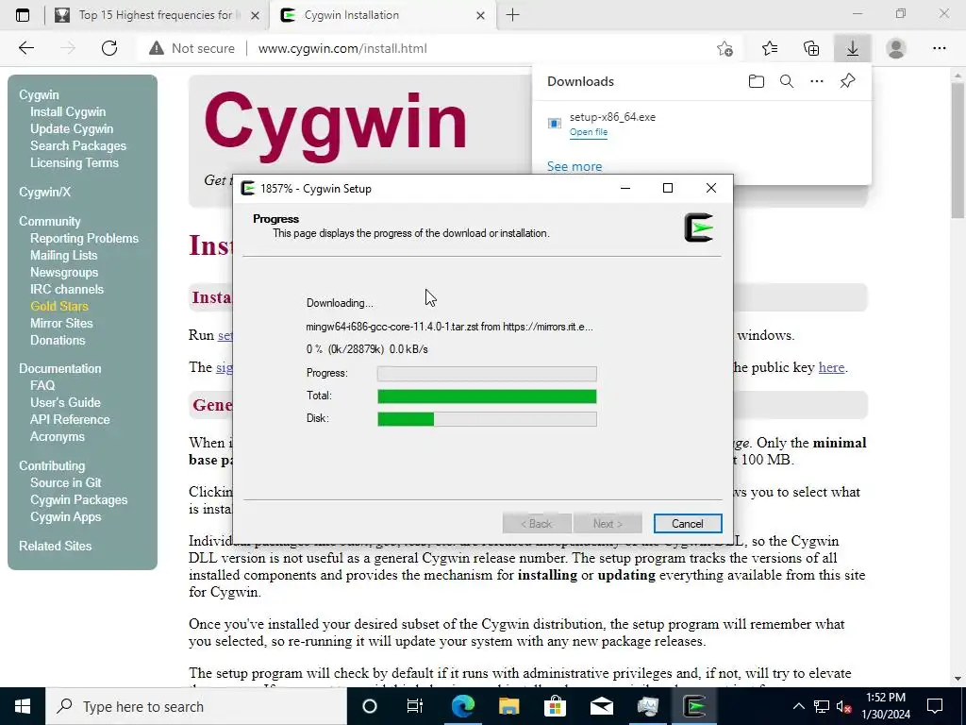Select Cygwin Setup taskbar icon
This screenshot has width=966, height=725.
(694, 706)
